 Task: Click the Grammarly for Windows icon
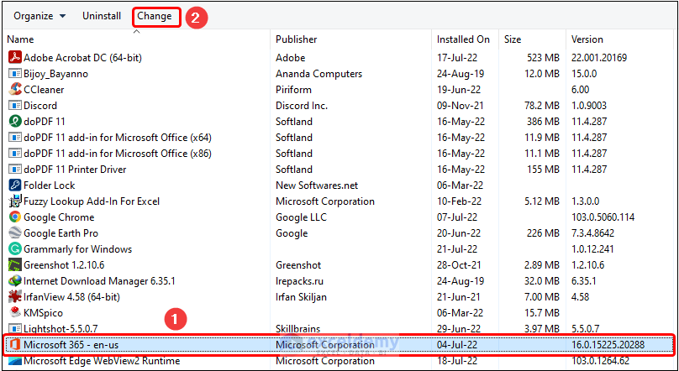[x=15, y=249]
